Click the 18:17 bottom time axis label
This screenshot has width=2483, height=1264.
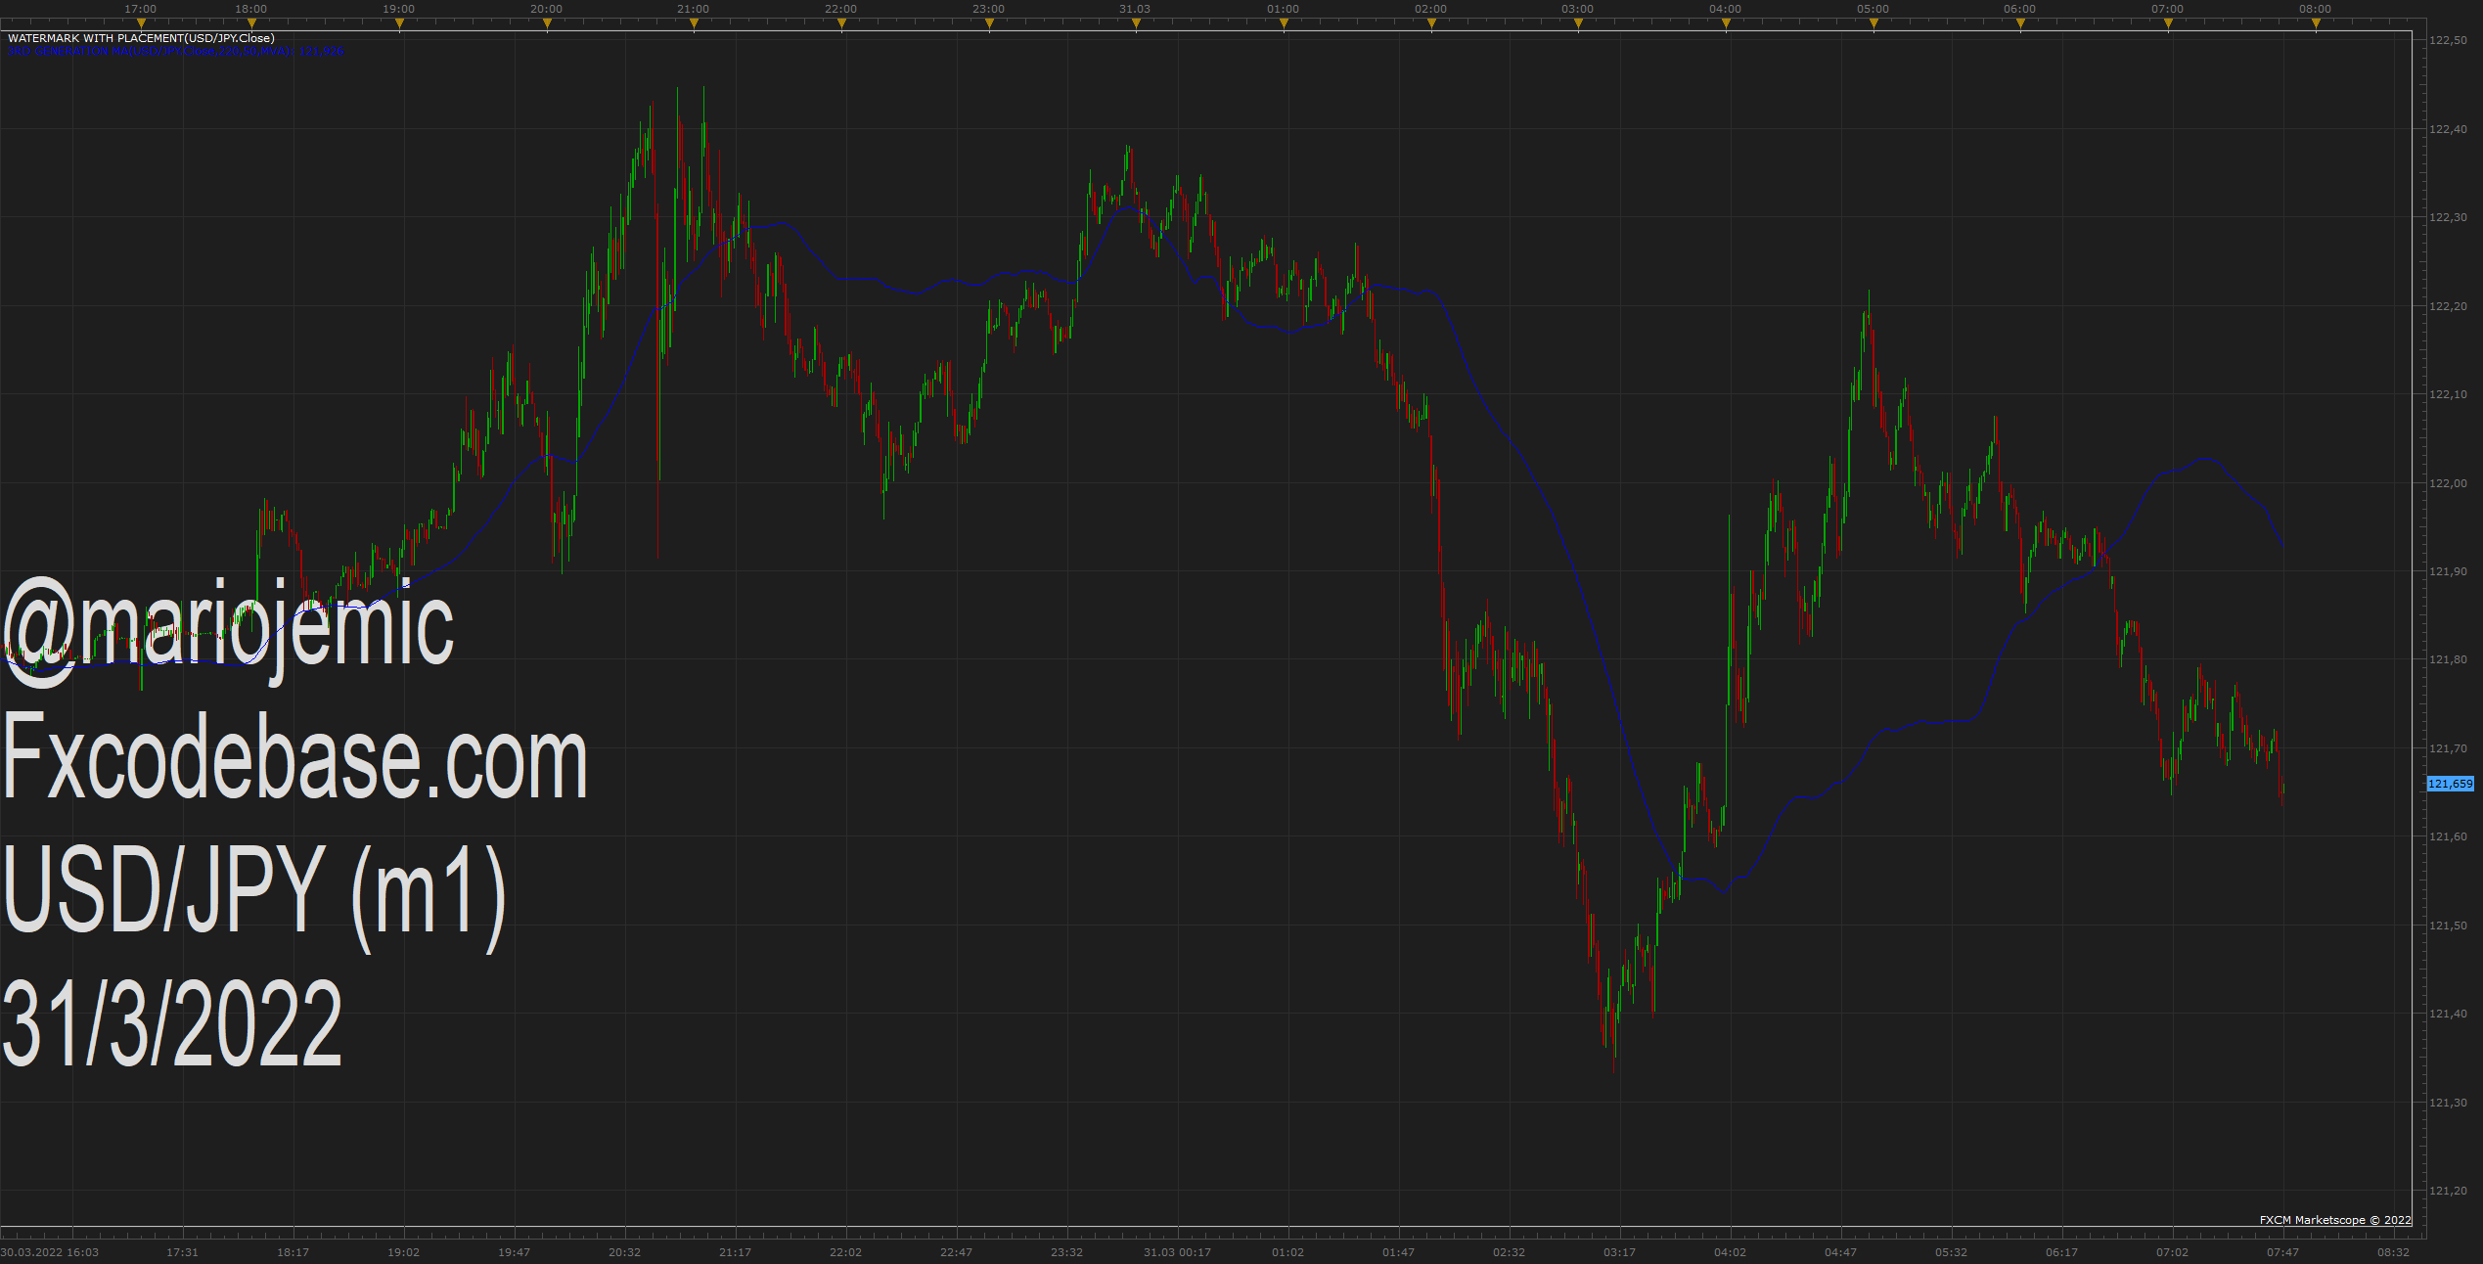(293, 1252)
